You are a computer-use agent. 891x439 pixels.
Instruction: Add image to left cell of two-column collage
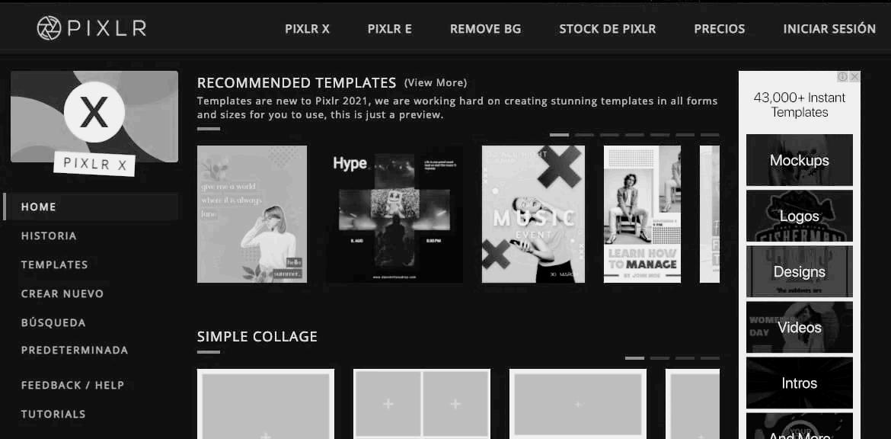point(388,404)
